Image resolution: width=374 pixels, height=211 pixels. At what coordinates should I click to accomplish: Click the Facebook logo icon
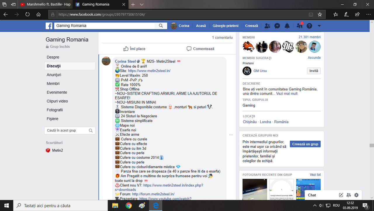[49, 26]
